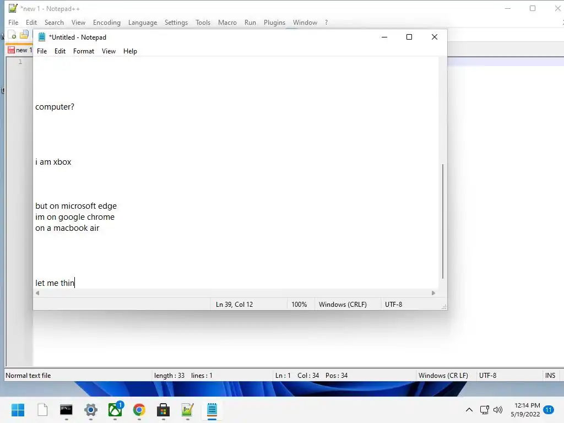Click Notepad horizontal scrollbar left arrow

37,293
